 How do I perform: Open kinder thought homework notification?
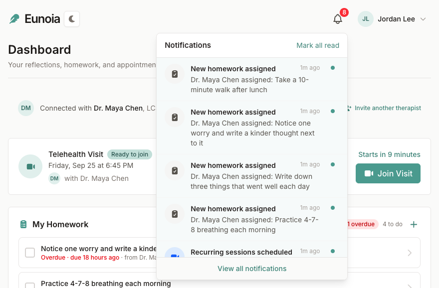point(252,128)
